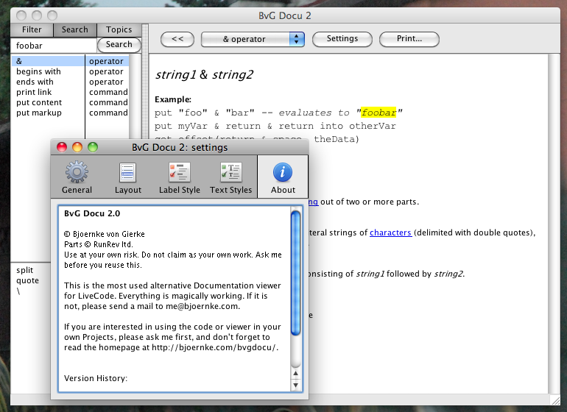
Task: Switch to the Filter tab
Action: pos(32,30)
